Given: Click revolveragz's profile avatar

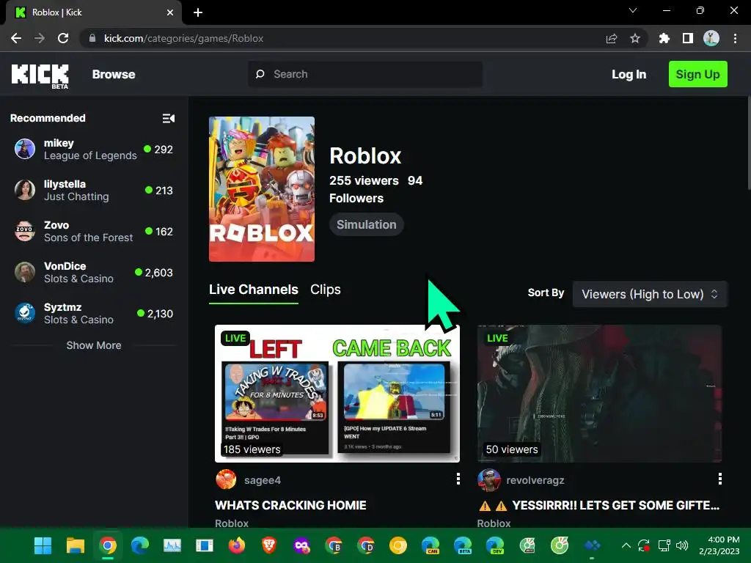Looking at the screenshot, I should pos(488,479).
